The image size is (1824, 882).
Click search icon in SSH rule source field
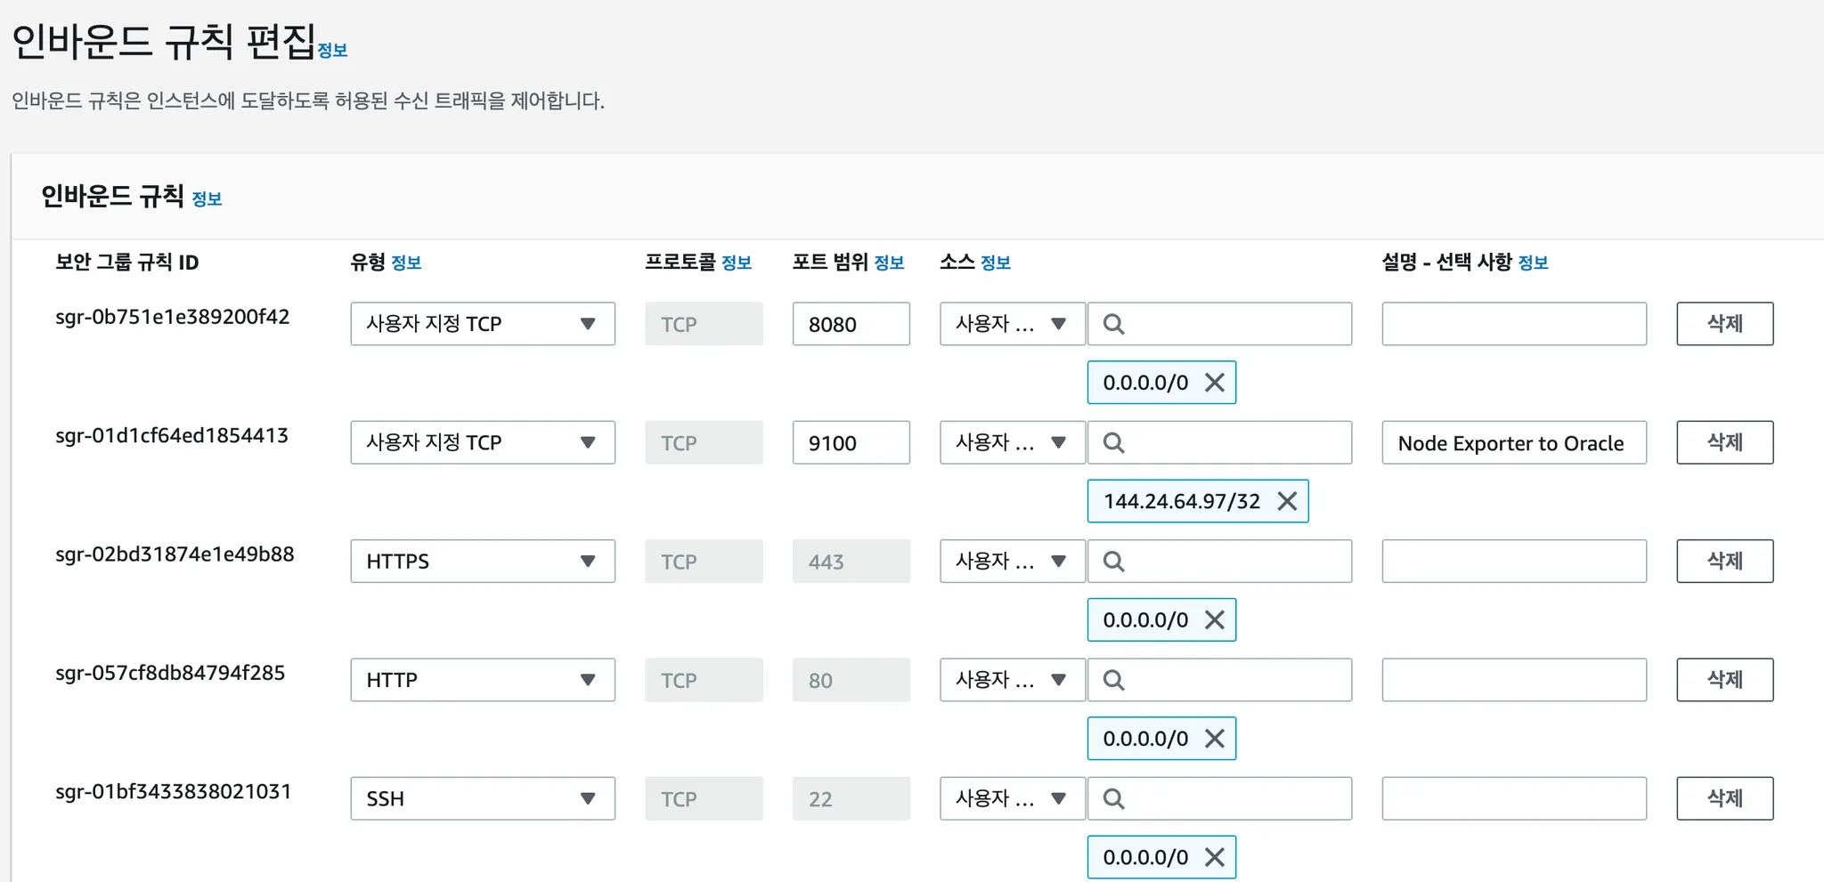click(x=1113, y=799)
